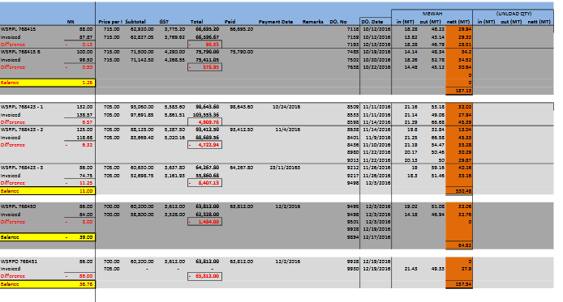
Task: Click the DO. Date column header
Action: pyautogui.click(x=372, y=22)
